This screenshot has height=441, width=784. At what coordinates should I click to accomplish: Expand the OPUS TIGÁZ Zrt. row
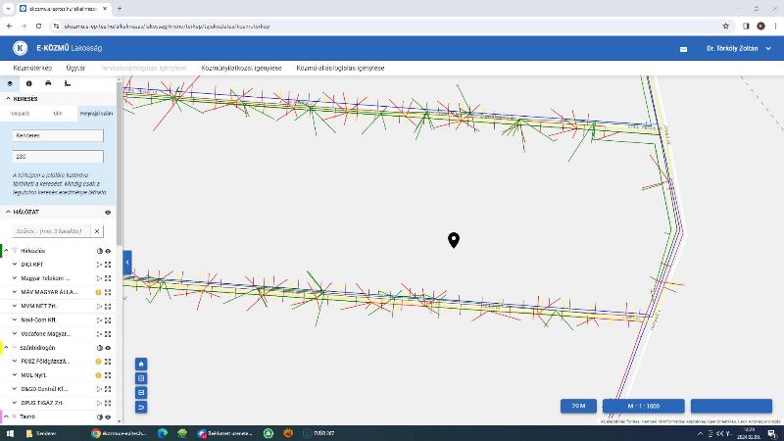(15, 403)
